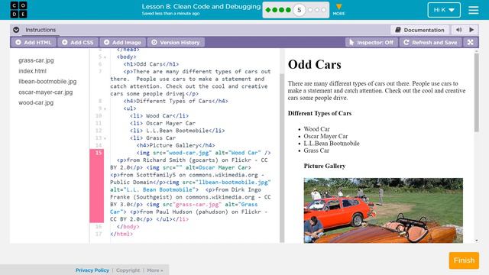The height and width of the screenshot is (275, 489).
Task: Collapse li fold arrow at line 13
Action: click(x=105, y=138)
